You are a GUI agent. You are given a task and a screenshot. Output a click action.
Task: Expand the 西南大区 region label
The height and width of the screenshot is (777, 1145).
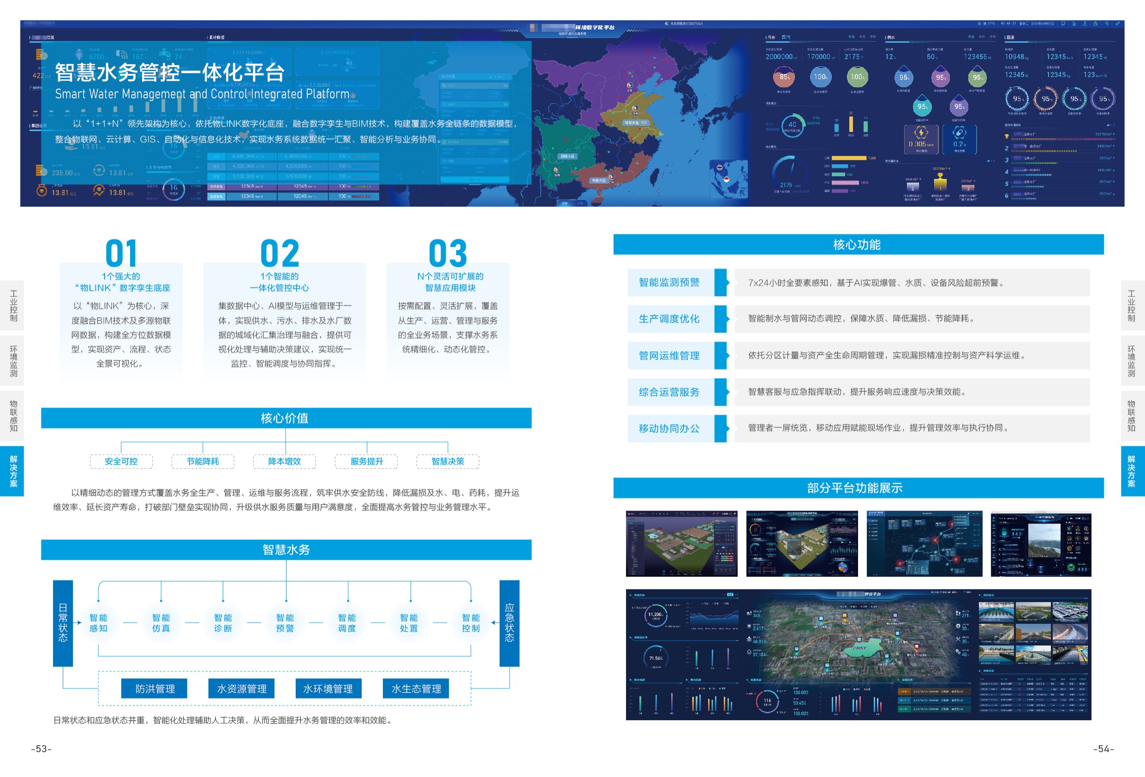point(567,157)
